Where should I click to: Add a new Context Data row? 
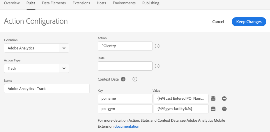[x=123, y=79]
